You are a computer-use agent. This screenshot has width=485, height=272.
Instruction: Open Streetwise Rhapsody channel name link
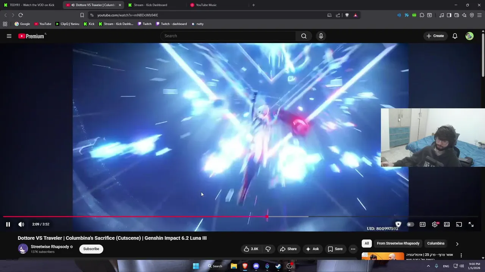pos(50,247)
